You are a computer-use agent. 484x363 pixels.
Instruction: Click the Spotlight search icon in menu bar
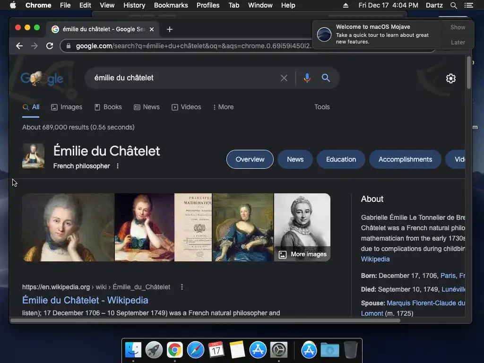[x=453, y=5]
